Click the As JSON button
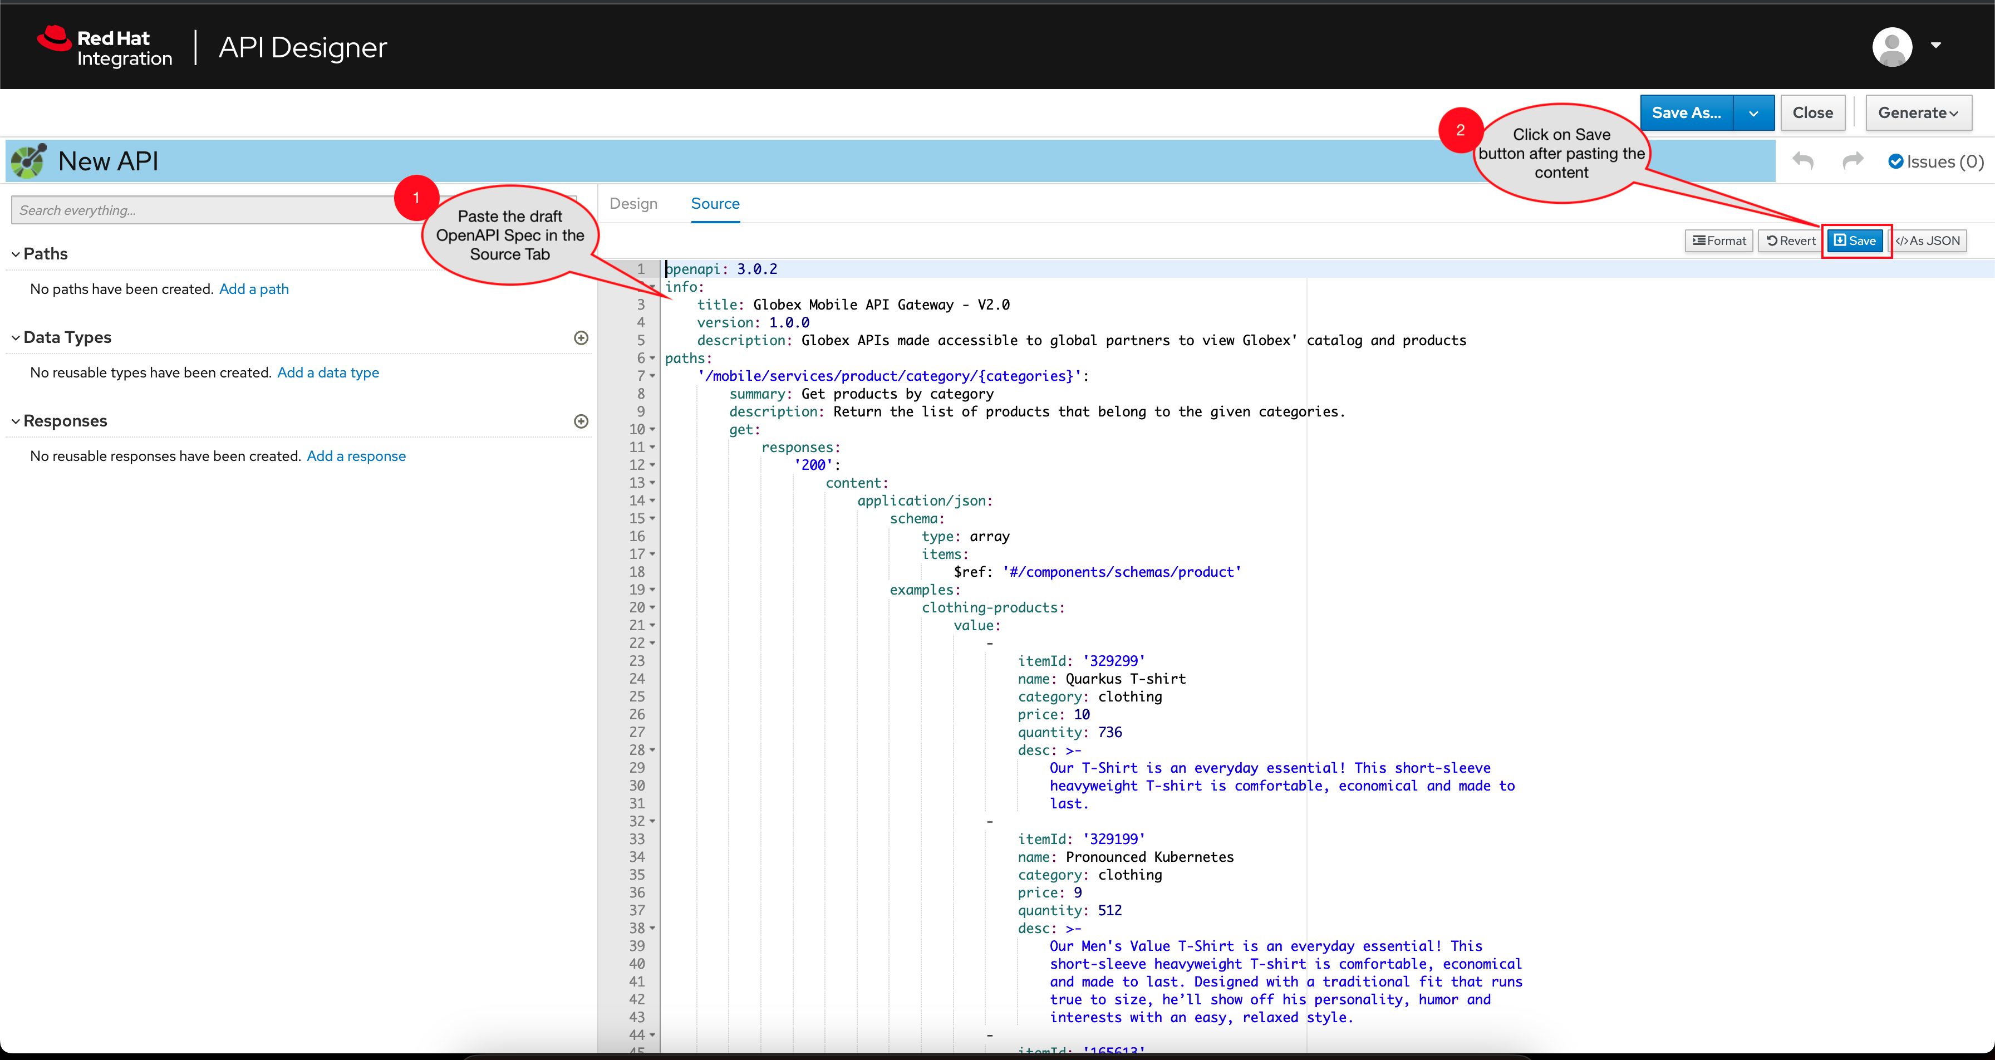1995x1060 pixels. tap(1928, 241)
